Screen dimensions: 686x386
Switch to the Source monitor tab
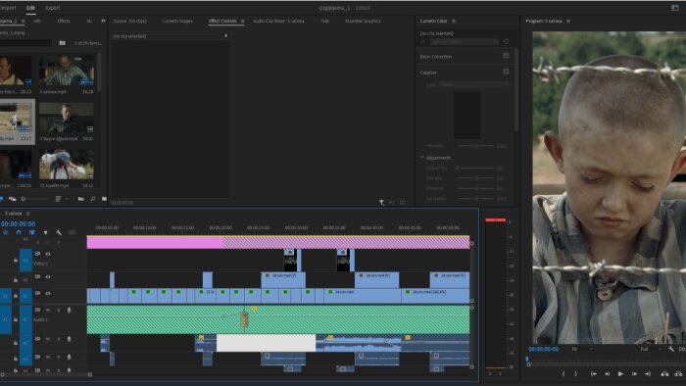pos(130,21)
